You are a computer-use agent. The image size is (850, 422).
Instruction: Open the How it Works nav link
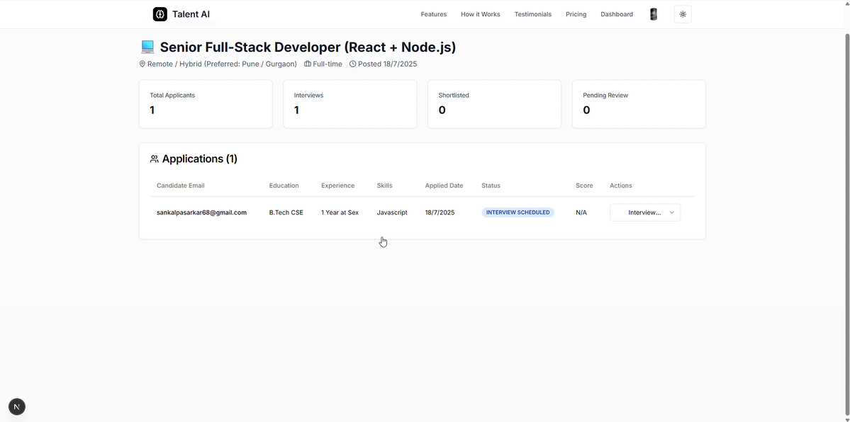[480, 14]
